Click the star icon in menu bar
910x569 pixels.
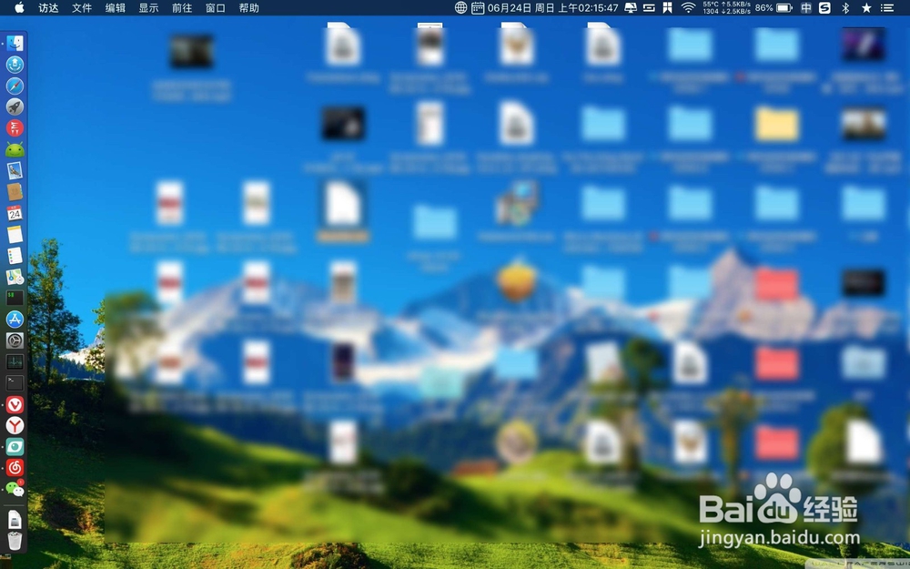[866, 7]
